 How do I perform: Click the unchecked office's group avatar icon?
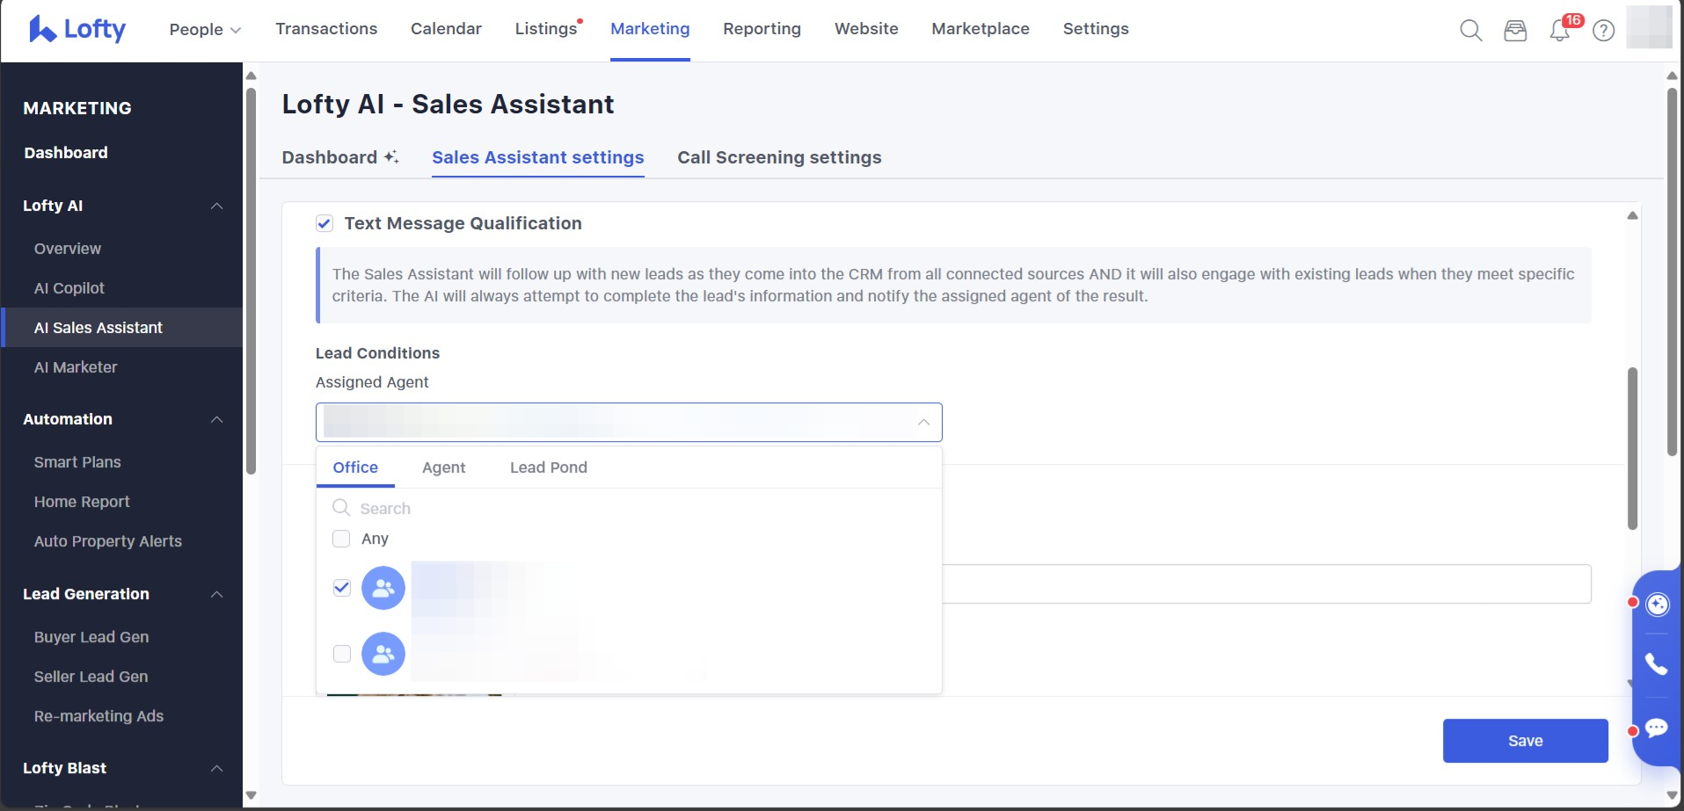point(383,655)
